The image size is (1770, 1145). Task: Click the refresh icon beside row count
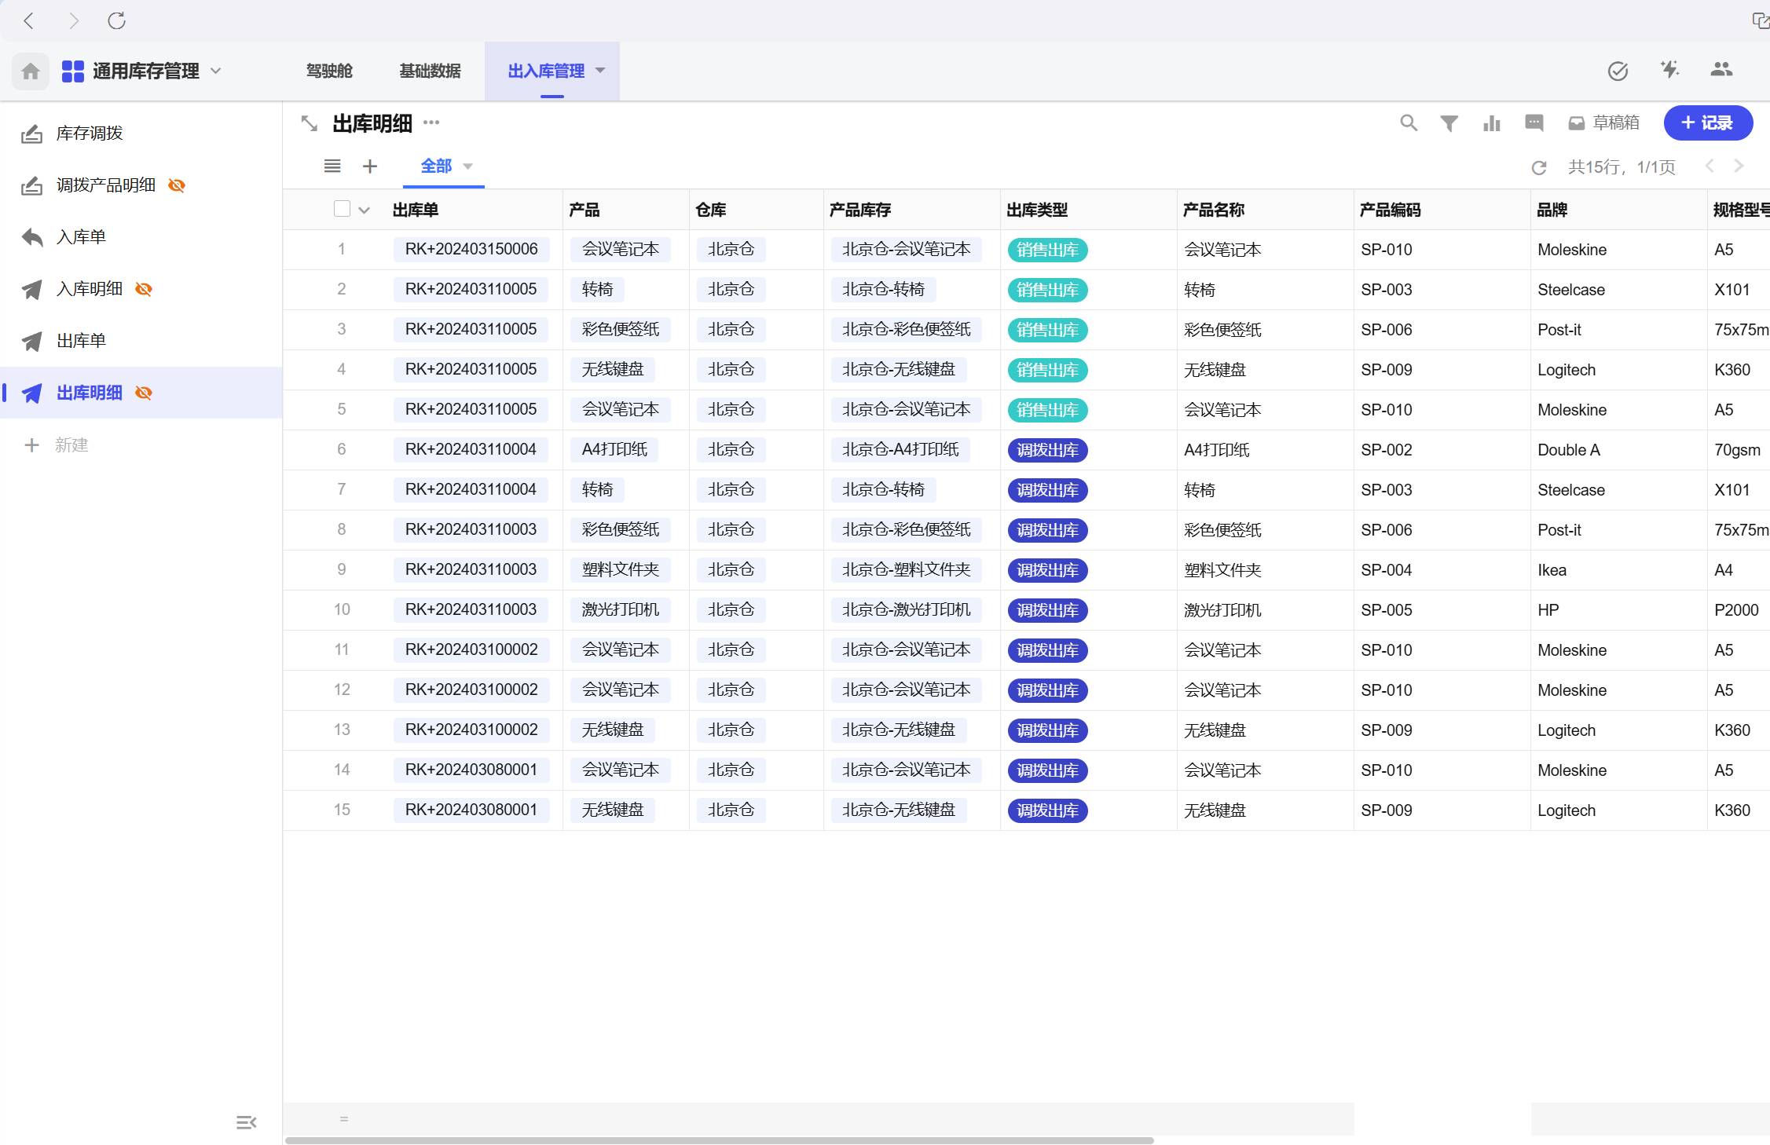(1539, 167)
